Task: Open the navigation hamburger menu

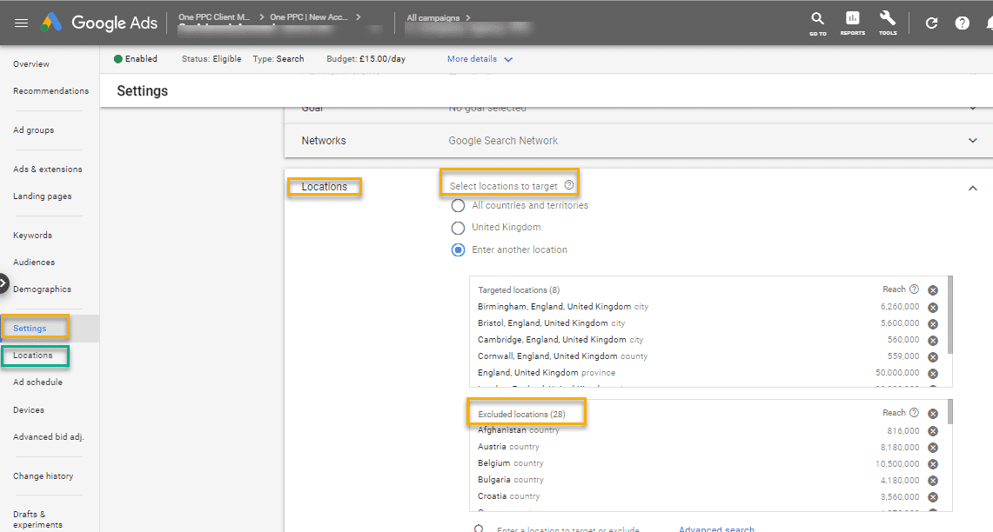Action: point(22,23)
